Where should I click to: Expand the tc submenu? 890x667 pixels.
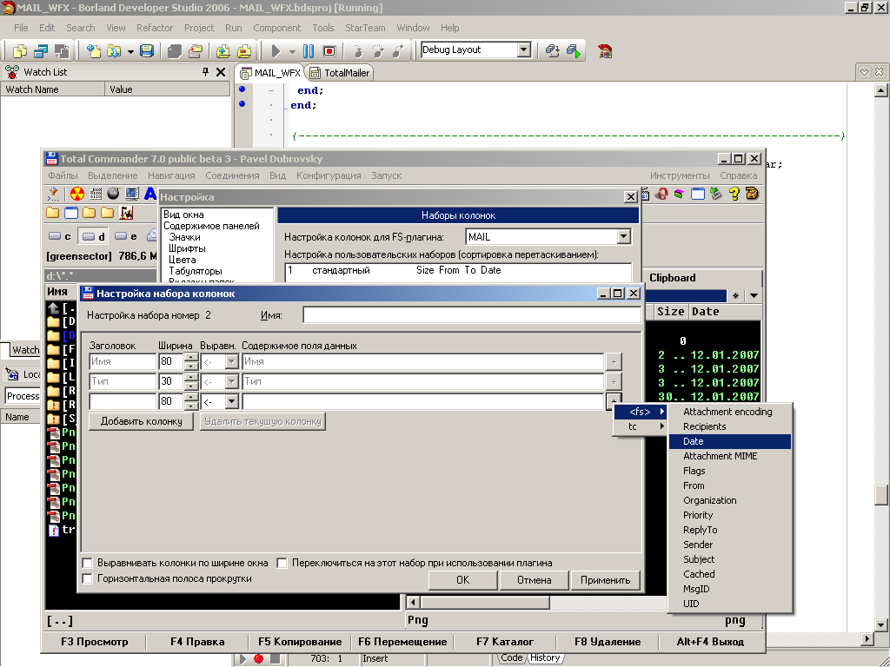click(x=641, y=426)
